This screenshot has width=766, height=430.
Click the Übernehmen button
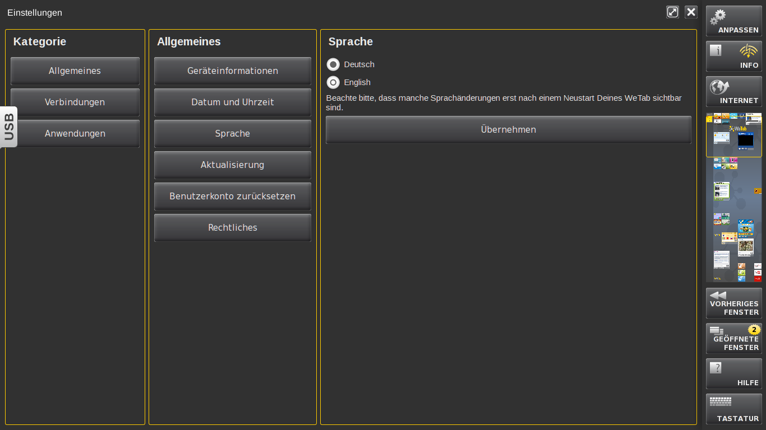[508, 130]
